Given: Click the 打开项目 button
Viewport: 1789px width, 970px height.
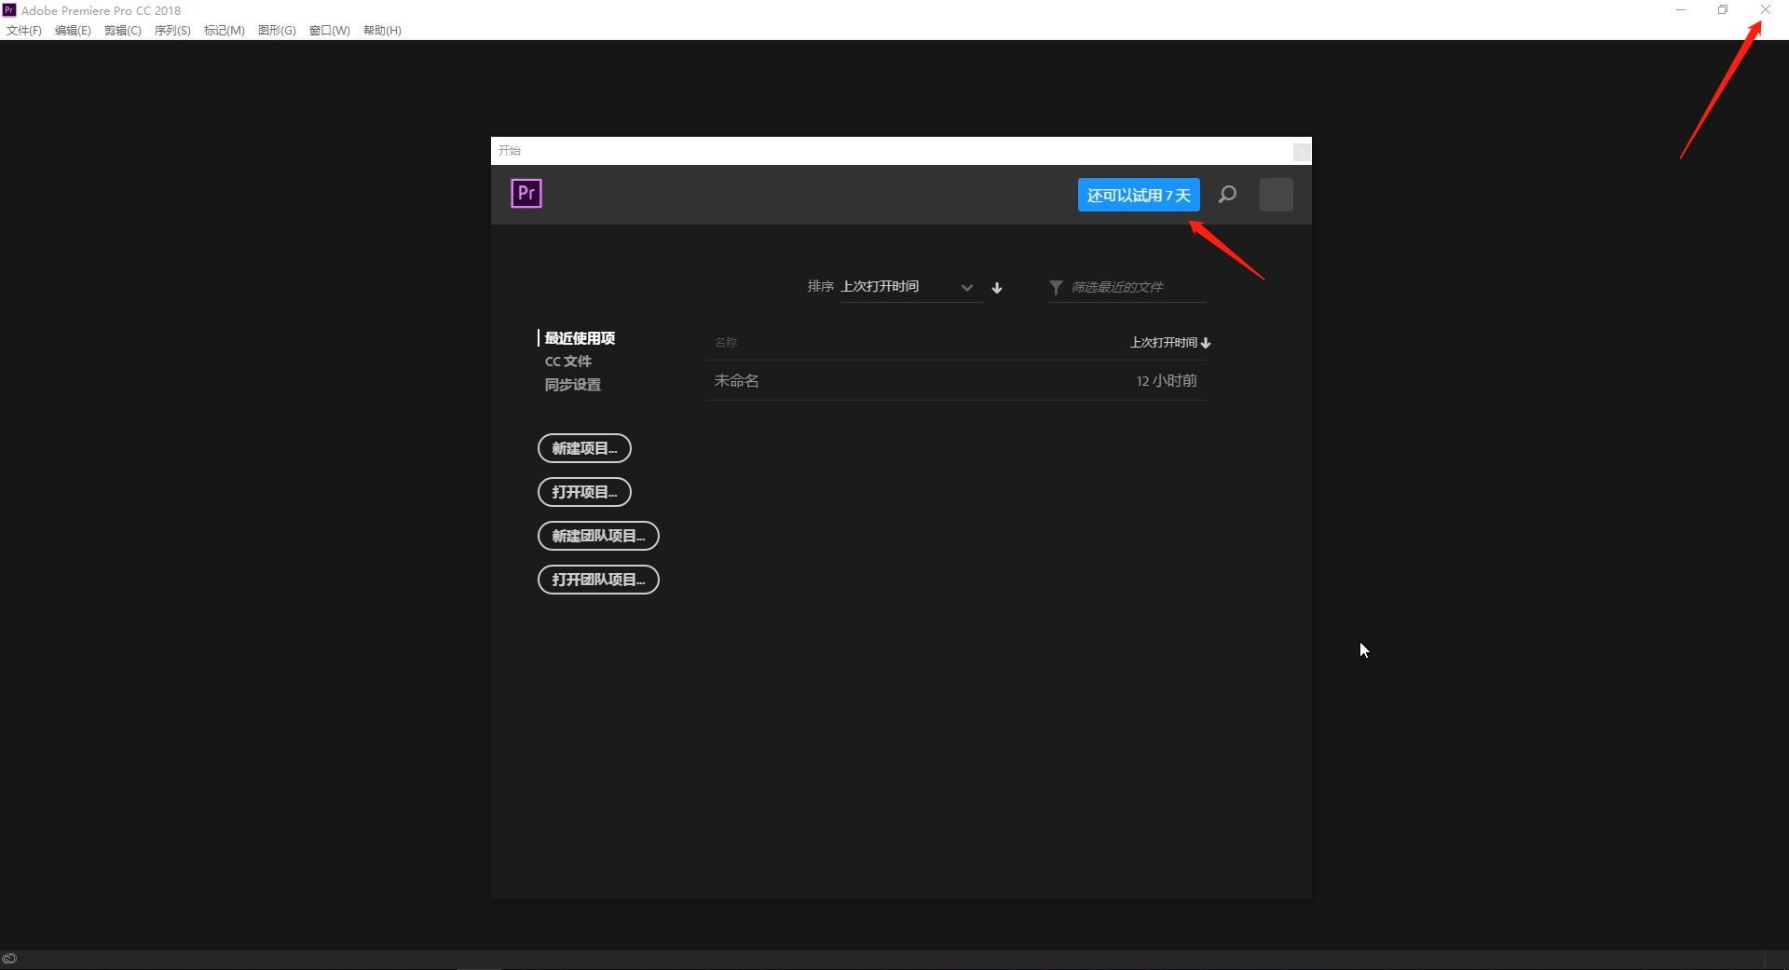Looking at the screenshot, I should pyautogui.click(x=584, y=492).
